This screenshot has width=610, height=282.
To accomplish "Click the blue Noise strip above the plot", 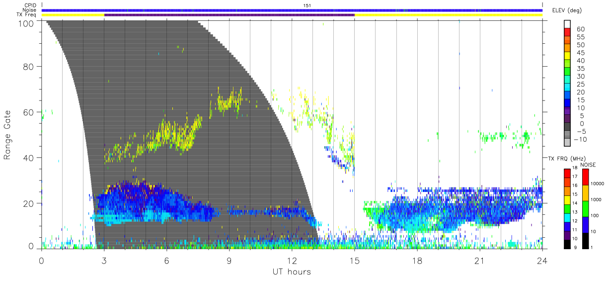I will pos(292,10).
